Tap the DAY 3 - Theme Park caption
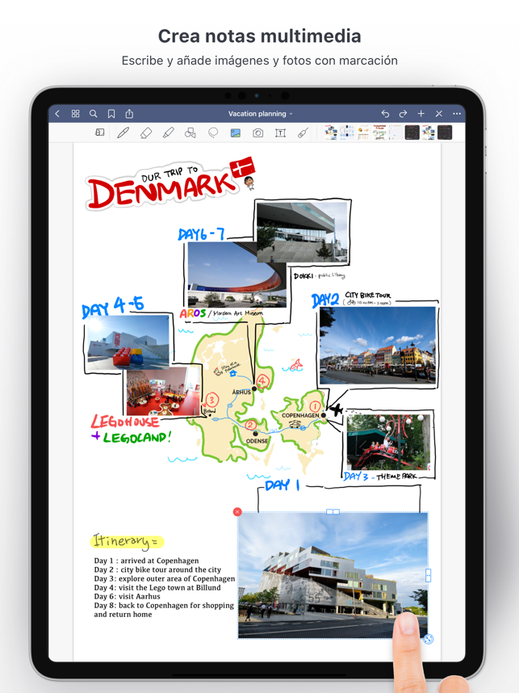The width and height of the screenshot is (519, 693). tap(380, 476)
